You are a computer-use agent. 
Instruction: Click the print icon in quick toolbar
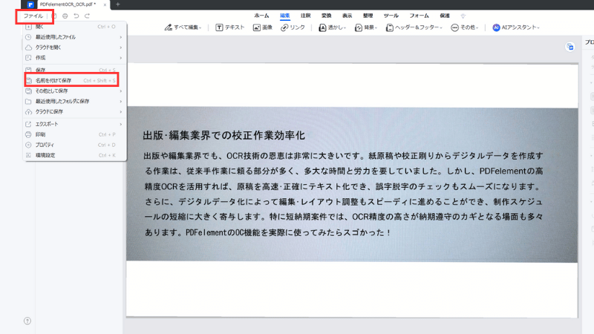click(x=65, y=16)
